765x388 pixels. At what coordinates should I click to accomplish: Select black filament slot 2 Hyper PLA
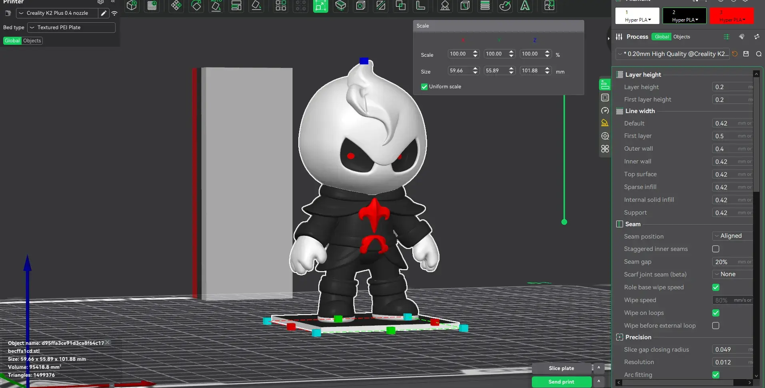685,16
